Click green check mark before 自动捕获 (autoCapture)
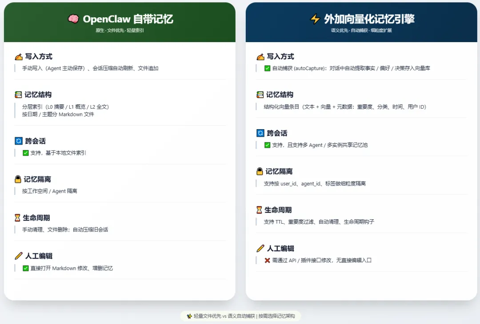480x324 pixels. click(x=267, y=68)
